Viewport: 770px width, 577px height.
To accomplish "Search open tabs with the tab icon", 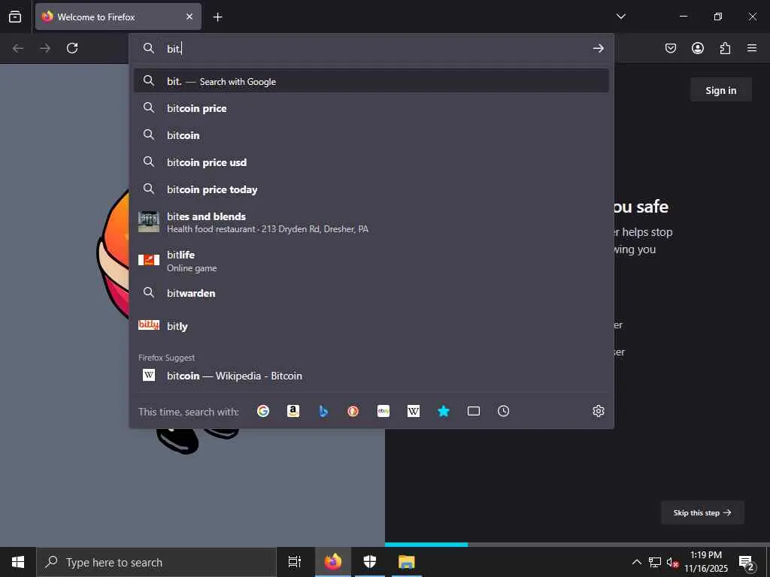I will point(474,411).
